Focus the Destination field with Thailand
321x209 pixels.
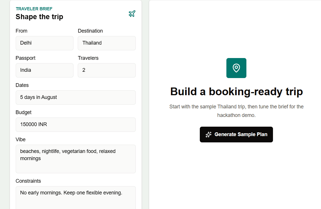tap(107, 43)
